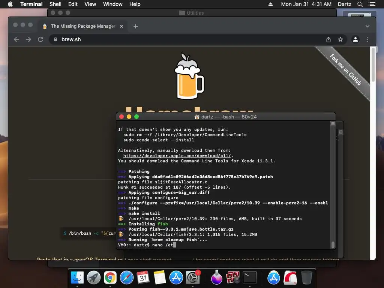384x288 pixels.
Task: Click the Apple menu logo
Action: (x=10, y=4)
